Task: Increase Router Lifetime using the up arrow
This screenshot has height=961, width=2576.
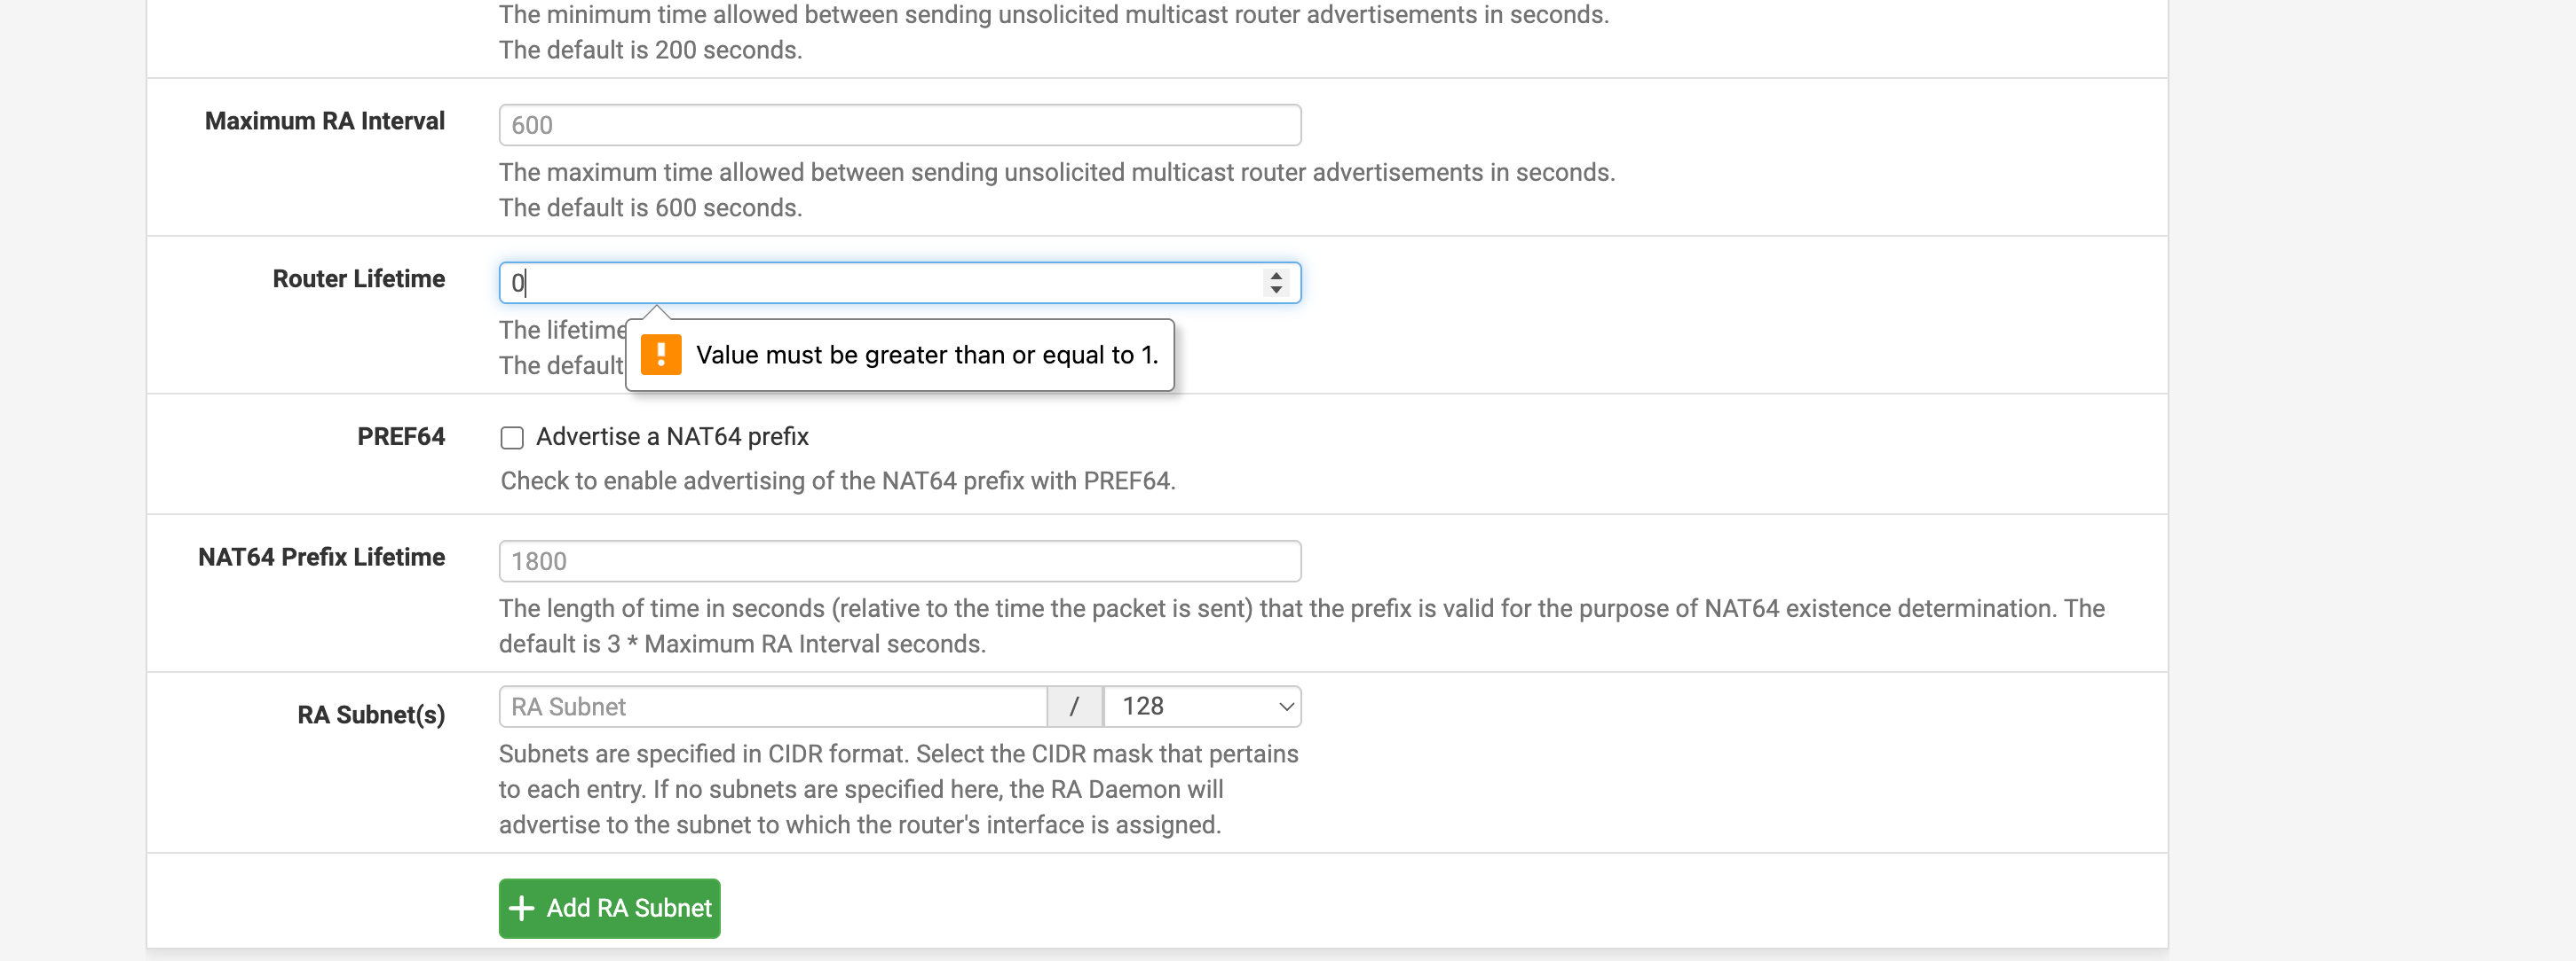Action: [1276, 275]
